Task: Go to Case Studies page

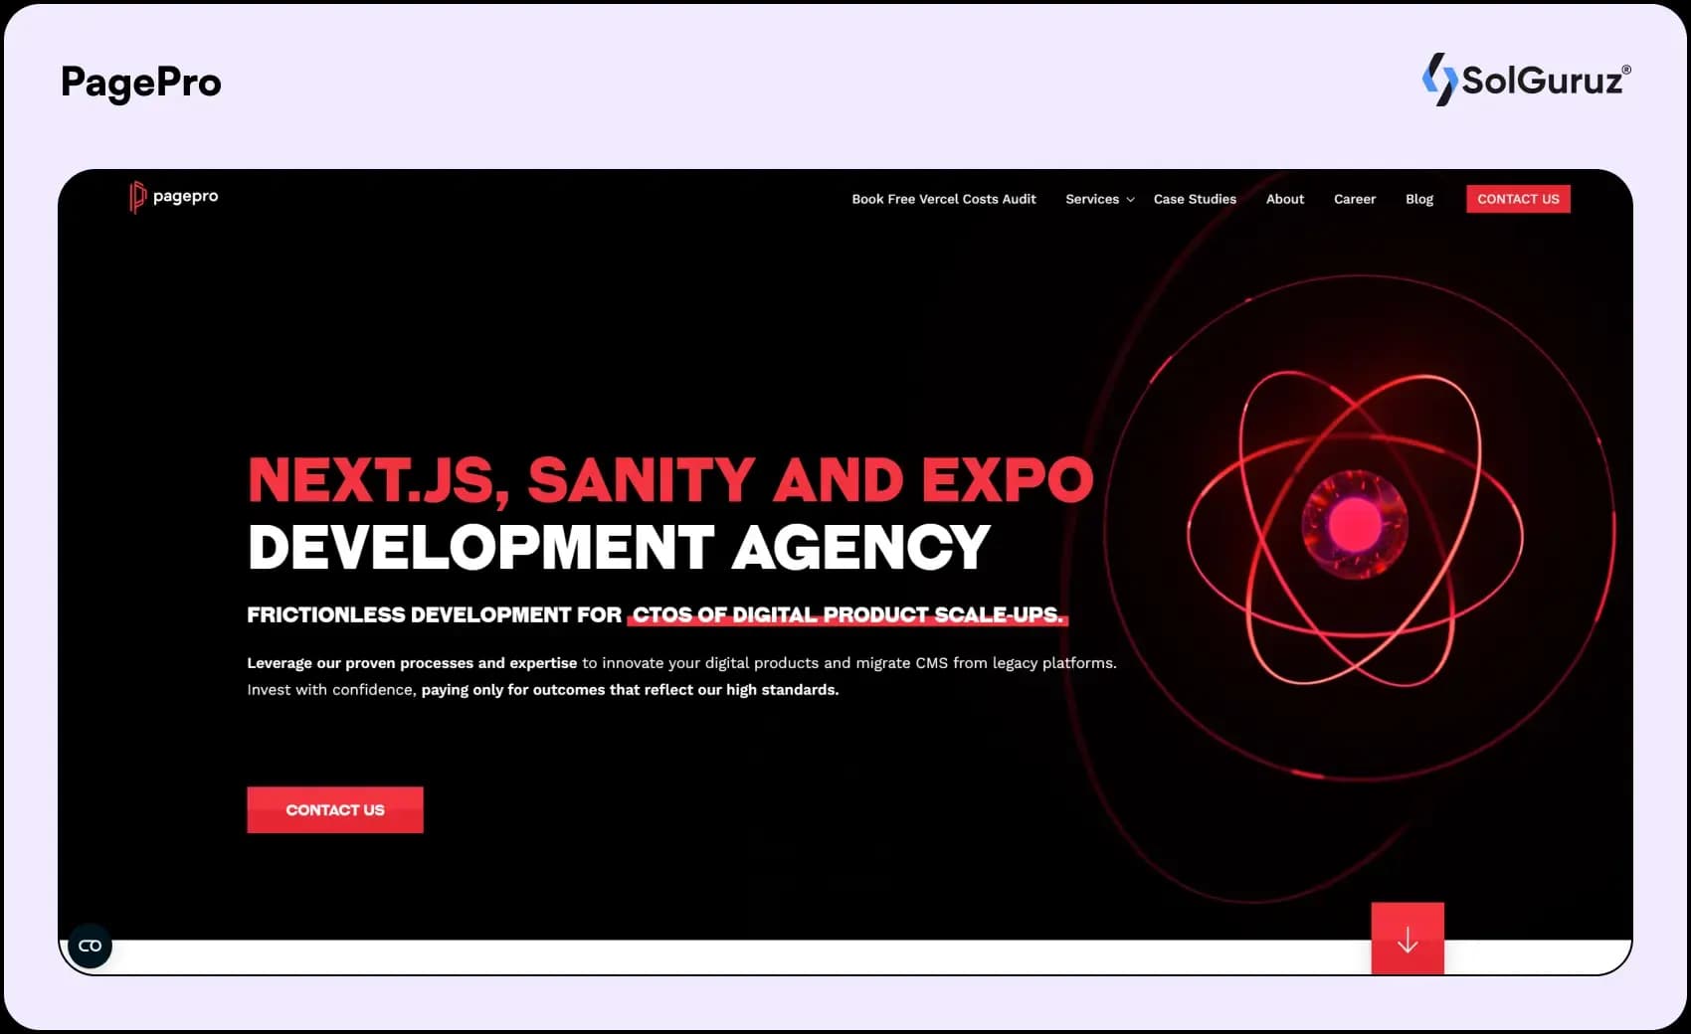Action: tap(1195, 199)
